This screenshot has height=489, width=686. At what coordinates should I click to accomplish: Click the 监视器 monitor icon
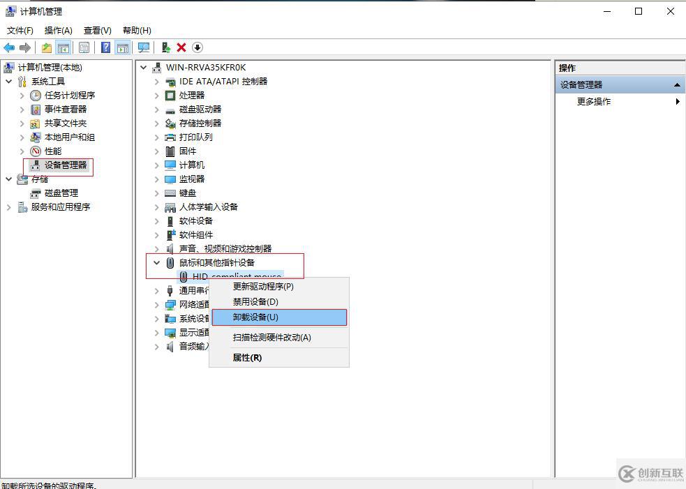point(170,179)
